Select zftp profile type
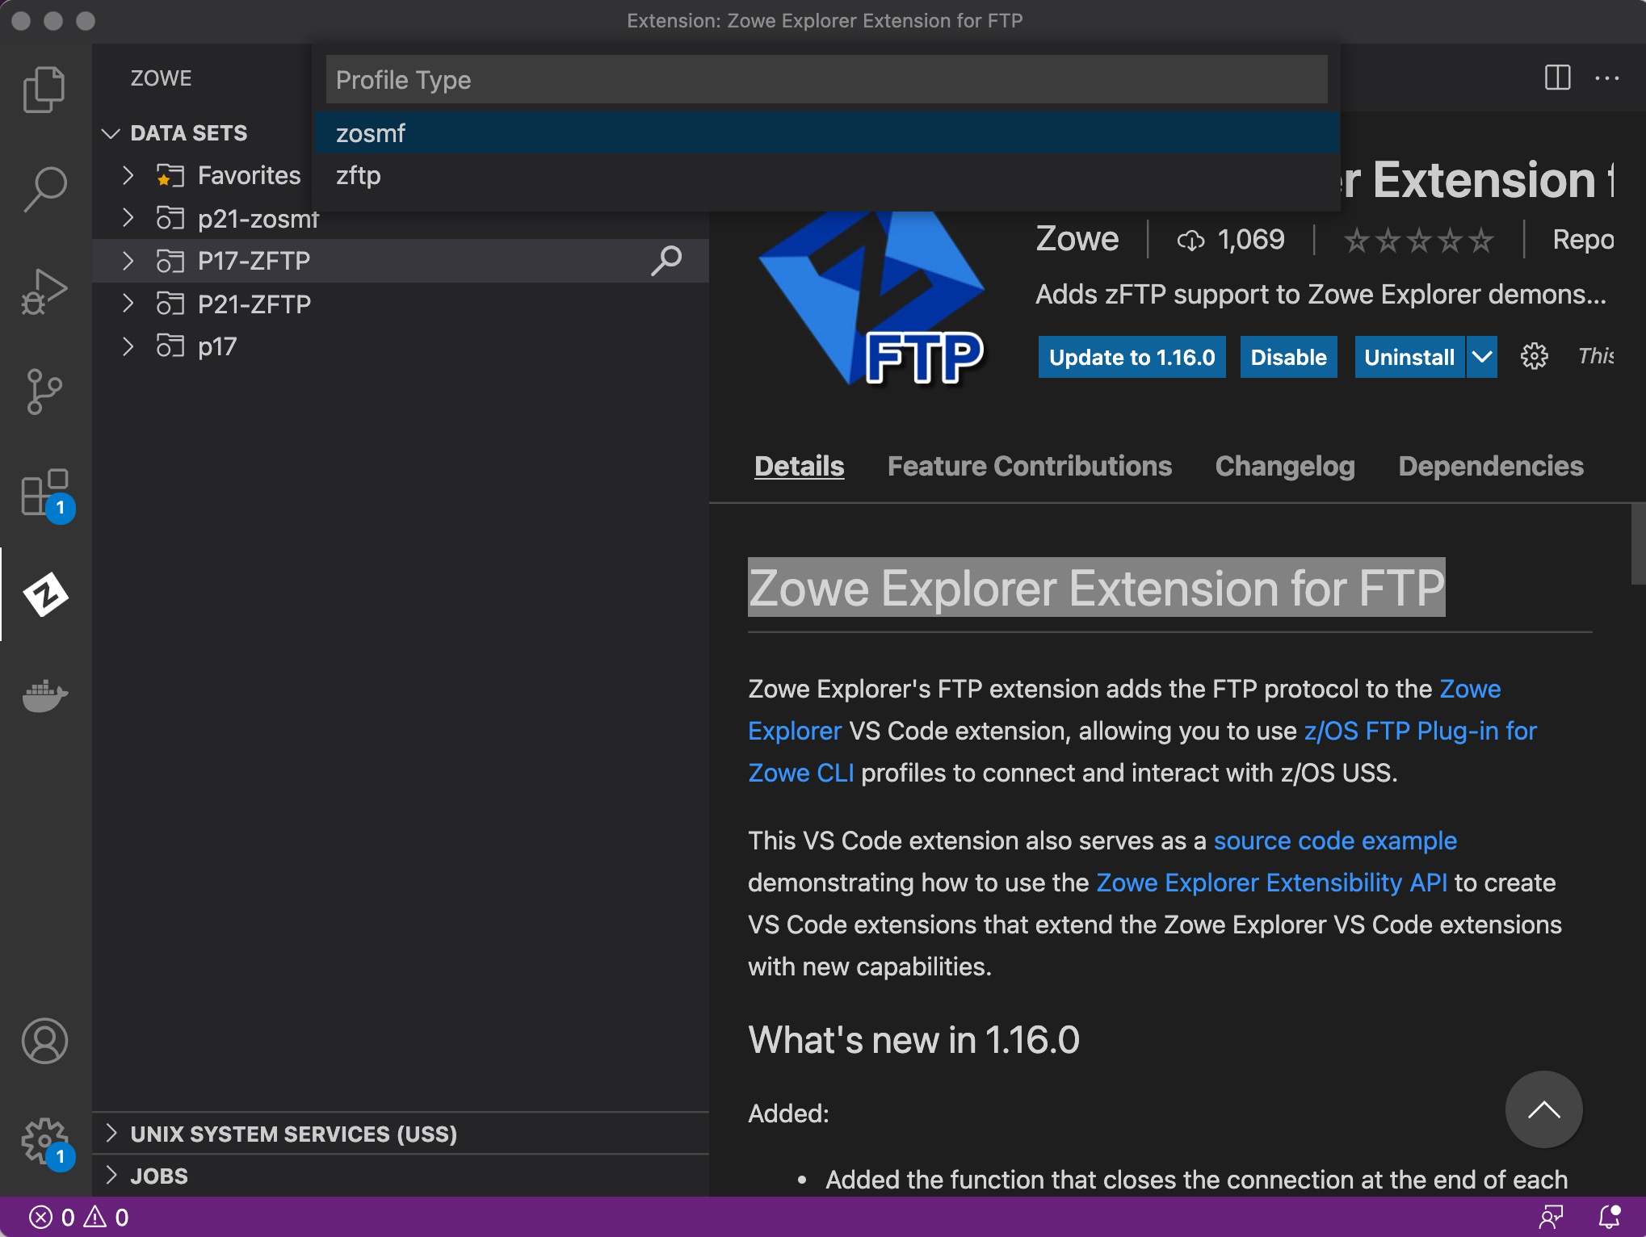 pyautogui.click(x=825, y=175)
